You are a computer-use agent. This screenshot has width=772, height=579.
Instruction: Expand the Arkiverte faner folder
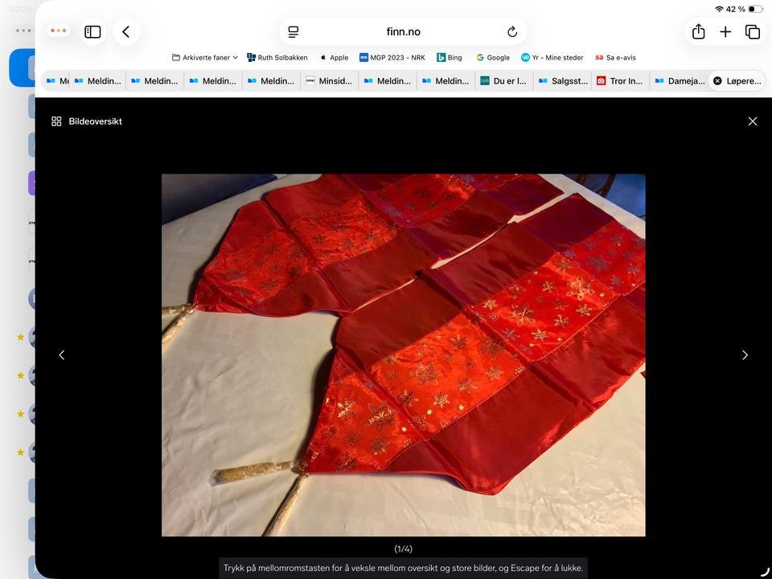(x=205, y=58)
